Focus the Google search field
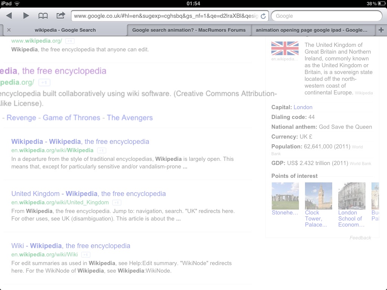The image size is (387, 290). (327, 16)
